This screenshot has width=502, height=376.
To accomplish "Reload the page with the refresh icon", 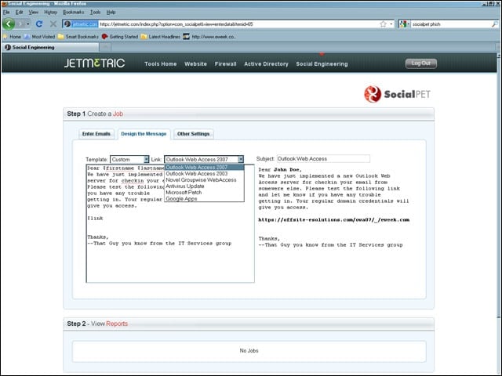I will [39, 24].
